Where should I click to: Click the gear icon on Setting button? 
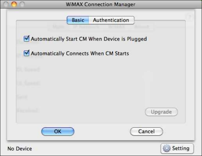[x=167, y=148]
